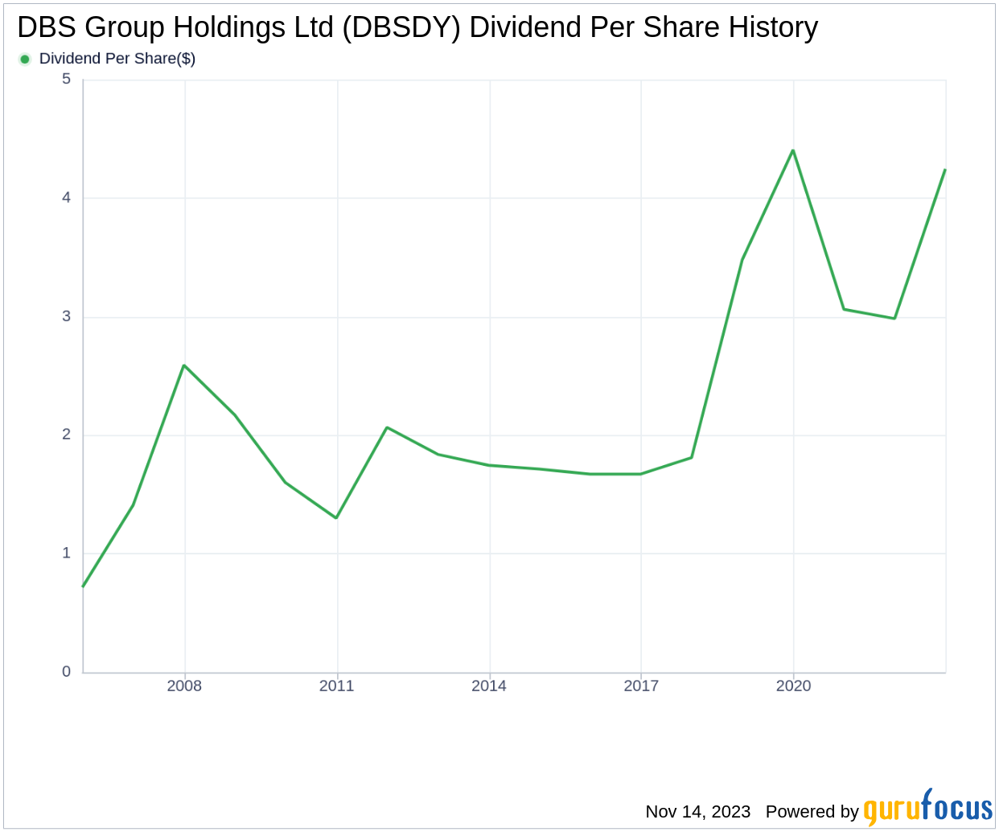Open the gurufocus logo
This screenshot has height=832, width=999.
[928, 807]
